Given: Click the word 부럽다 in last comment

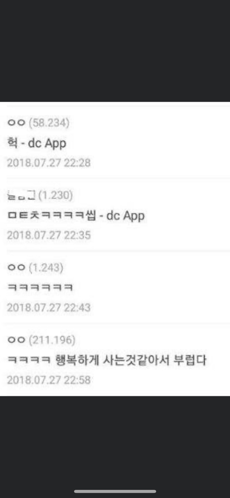Looking at the screenshot, I should 190,360.
